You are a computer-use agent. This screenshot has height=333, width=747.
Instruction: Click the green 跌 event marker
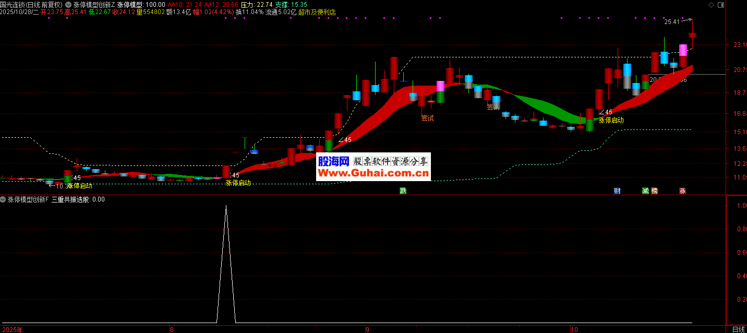pos(403,191)
